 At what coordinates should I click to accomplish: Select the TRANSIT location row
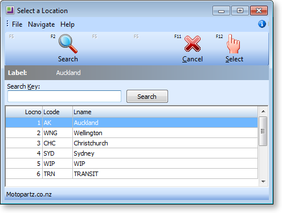pyautogui.click(x=132, y=174)
